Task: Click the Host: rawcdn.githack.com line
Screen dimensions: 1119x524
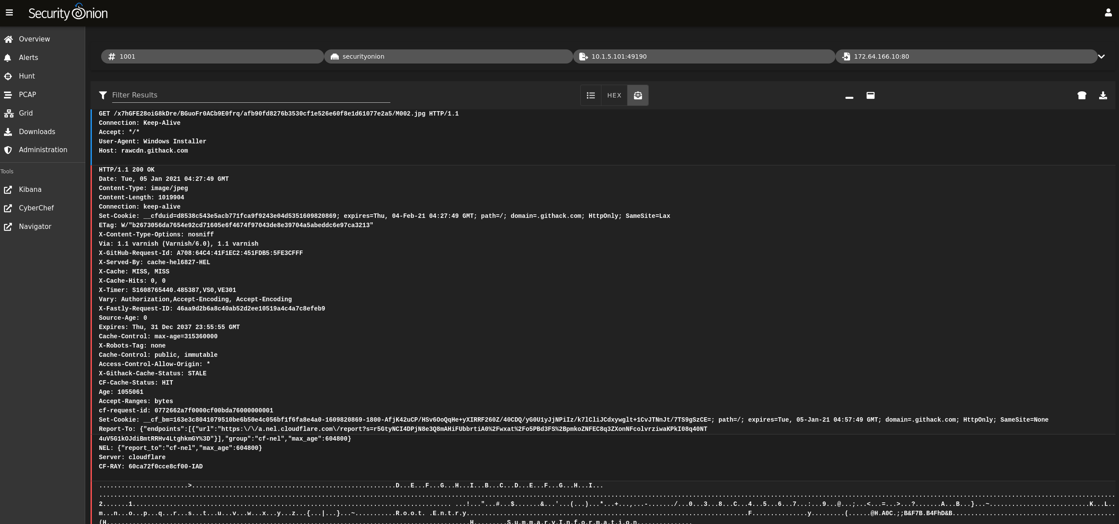Action: (143, 151)
